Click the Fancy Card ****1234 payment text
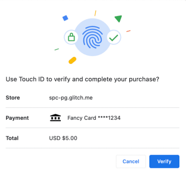Viewport: 186px width, 173px height. pos(94,118)
